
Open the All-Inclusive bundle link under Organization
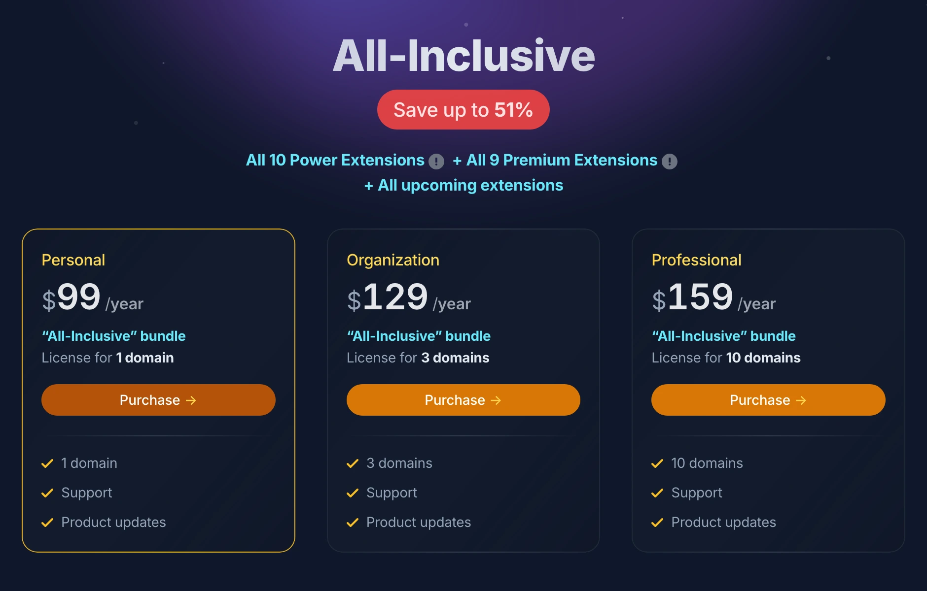(419, 335)
